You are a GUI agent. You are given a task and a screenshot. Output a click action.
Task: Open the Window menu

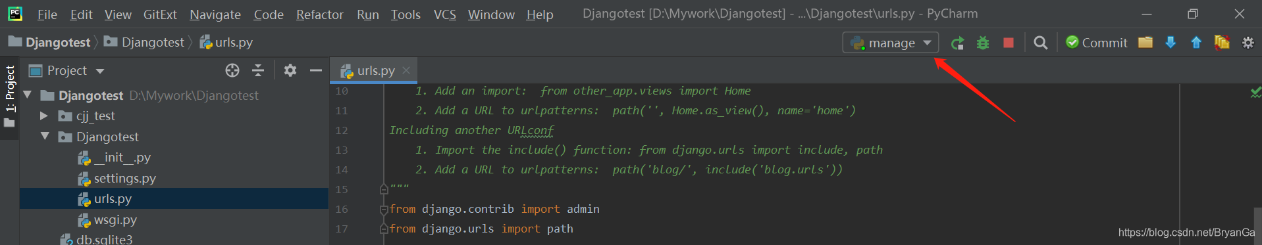click(491, 14)
